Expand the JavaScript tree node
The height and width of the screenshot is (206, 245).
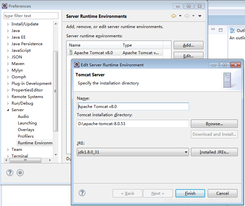pos(8,51)
